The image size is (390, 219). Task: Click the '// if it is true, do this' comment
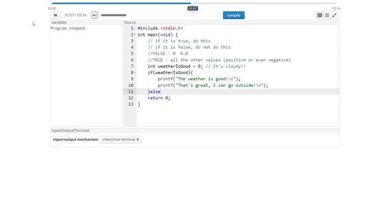click(x=179, y=41)
